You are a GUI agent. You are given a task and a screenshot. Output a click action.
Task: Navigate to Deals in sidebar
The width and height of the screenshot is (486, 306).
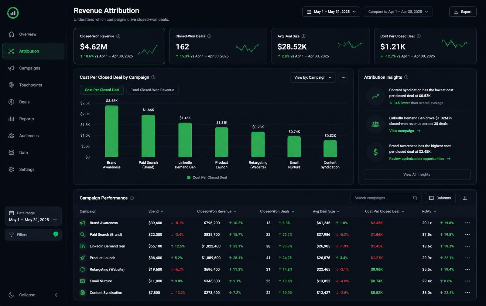(33, 102)
